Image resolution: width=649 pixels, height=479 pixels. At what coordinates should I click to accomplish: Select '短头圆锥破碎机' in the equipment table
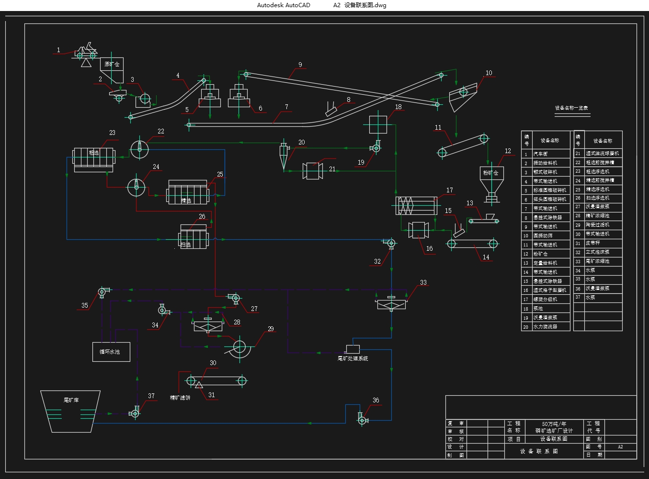click(550, 200)
